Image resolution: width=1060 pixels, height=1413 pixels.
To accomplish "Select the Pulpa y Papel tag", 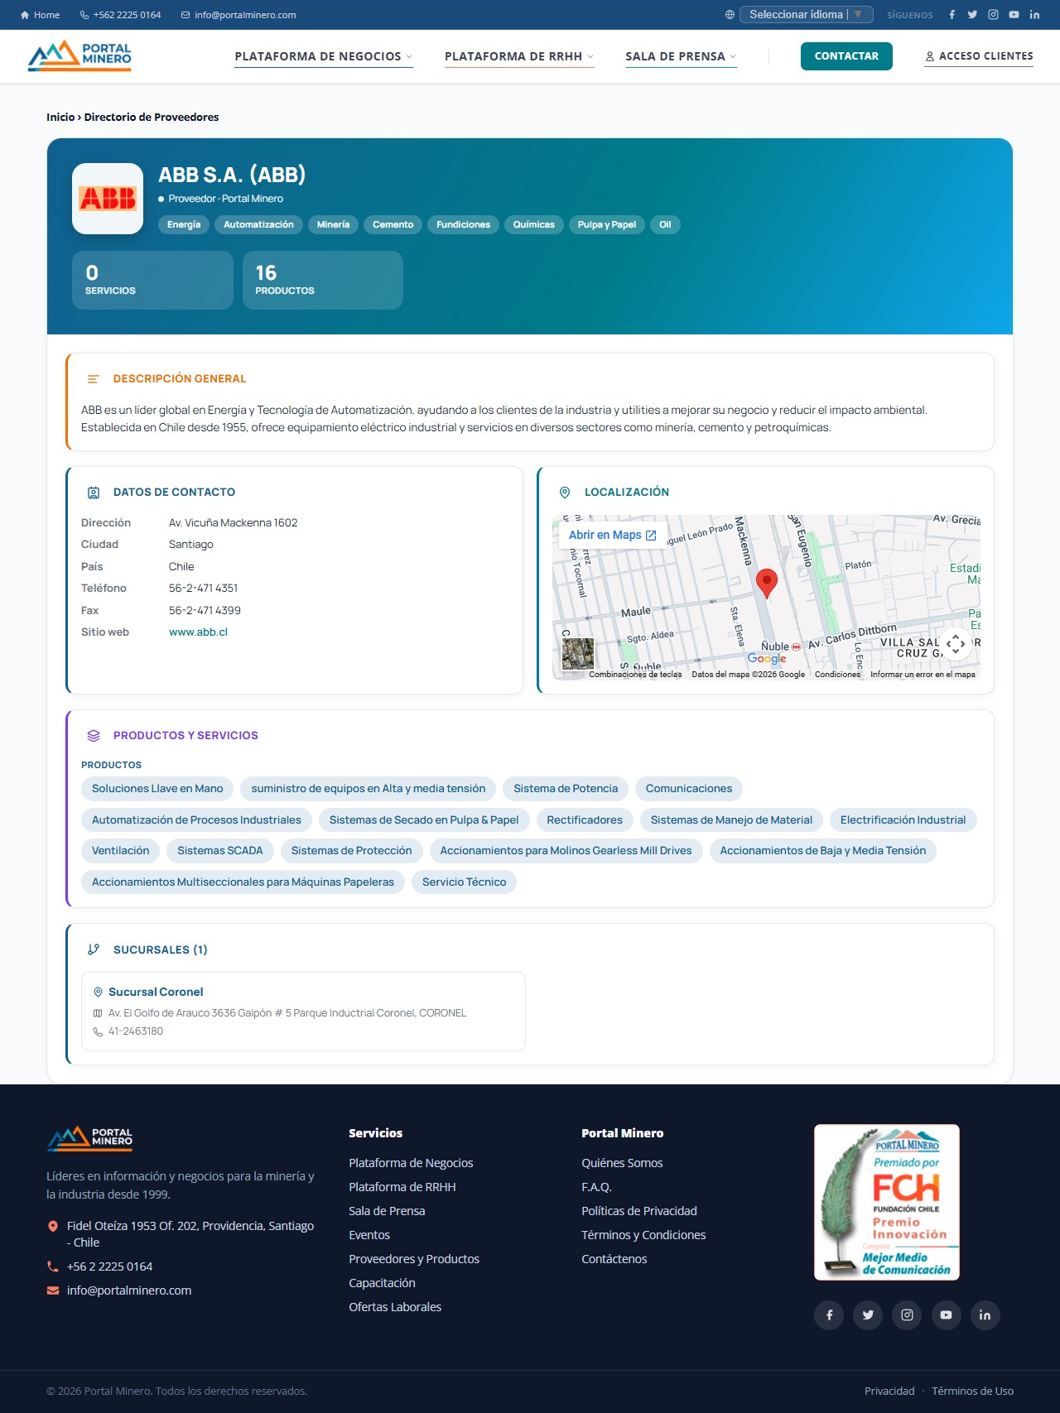I will (x=607, y=225).
